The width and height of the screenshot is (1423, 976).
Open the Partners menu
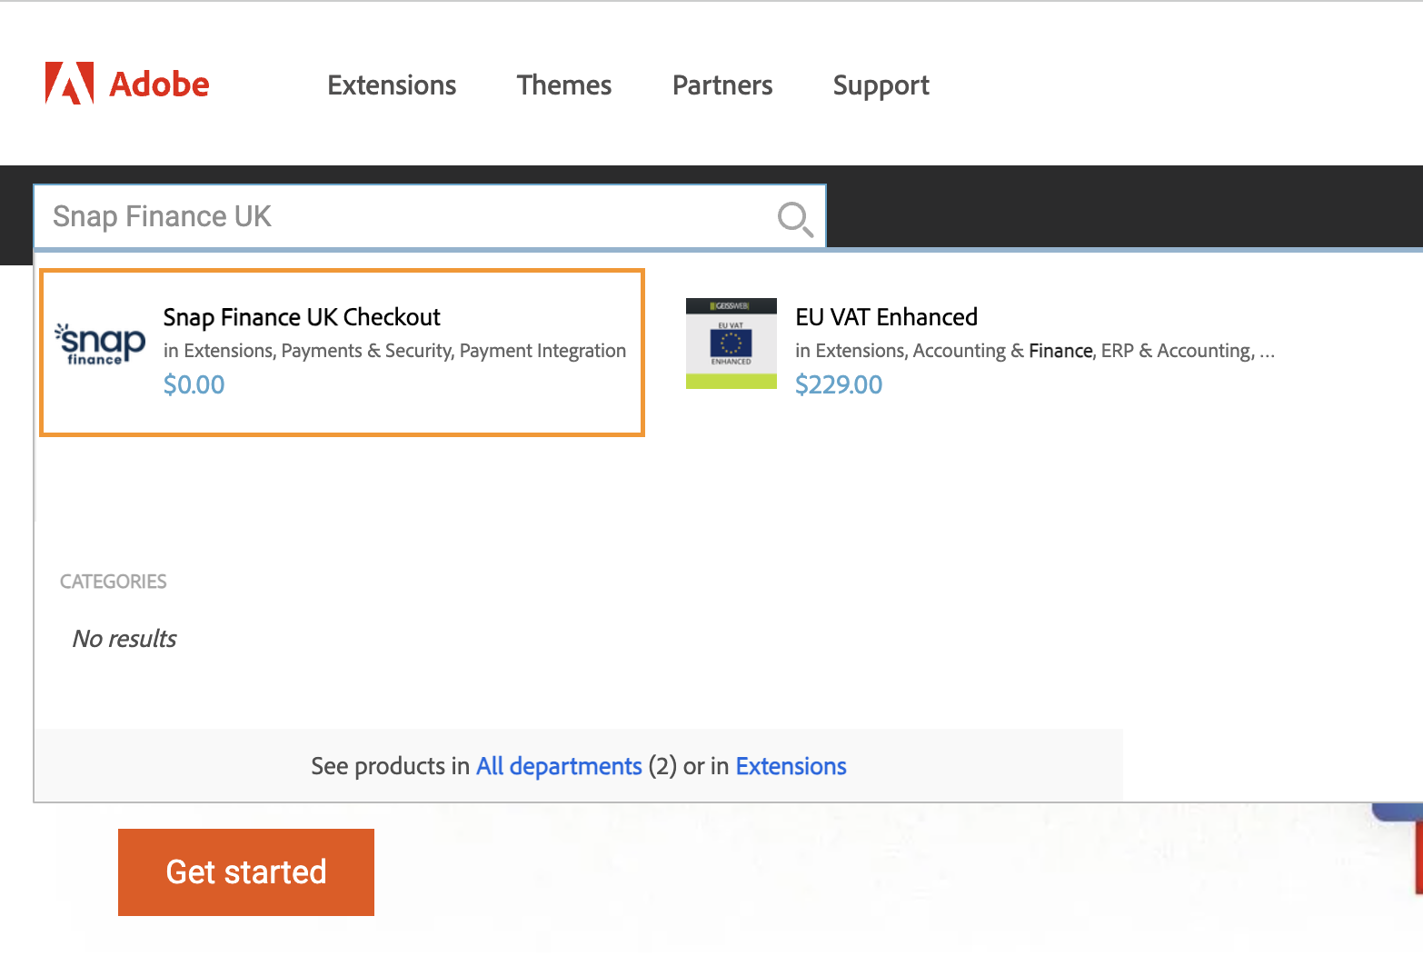pyautogui.click(x=721, y=85)
